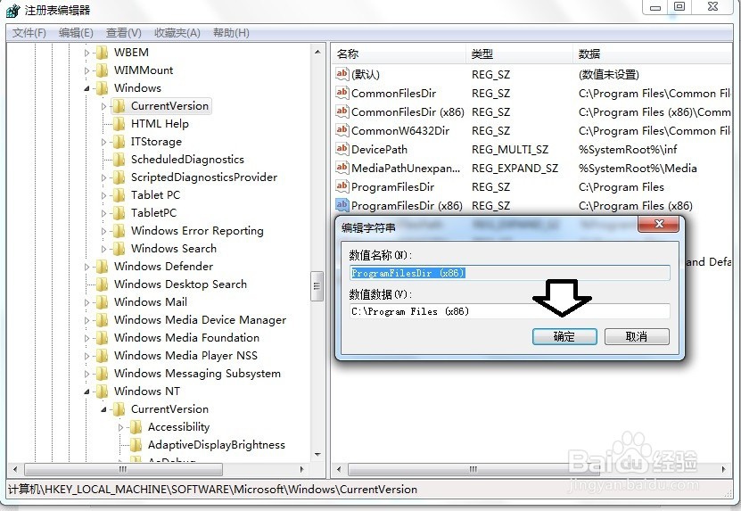Expand the Windows Error Reporting node
741x511 pixels.
coord(104,231)
